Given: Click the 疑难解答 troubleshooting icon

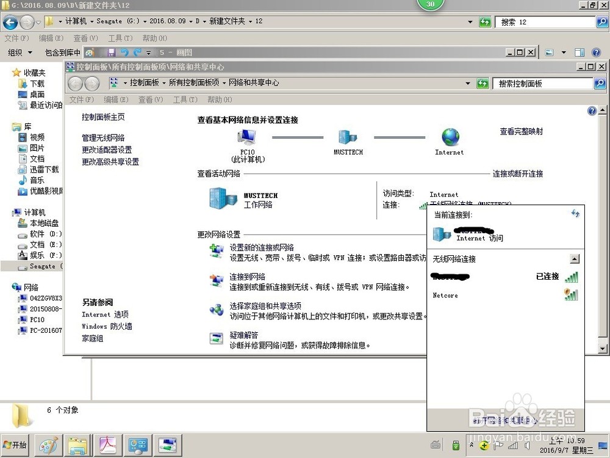Looking at the screenshot, I should pos(217,337).
